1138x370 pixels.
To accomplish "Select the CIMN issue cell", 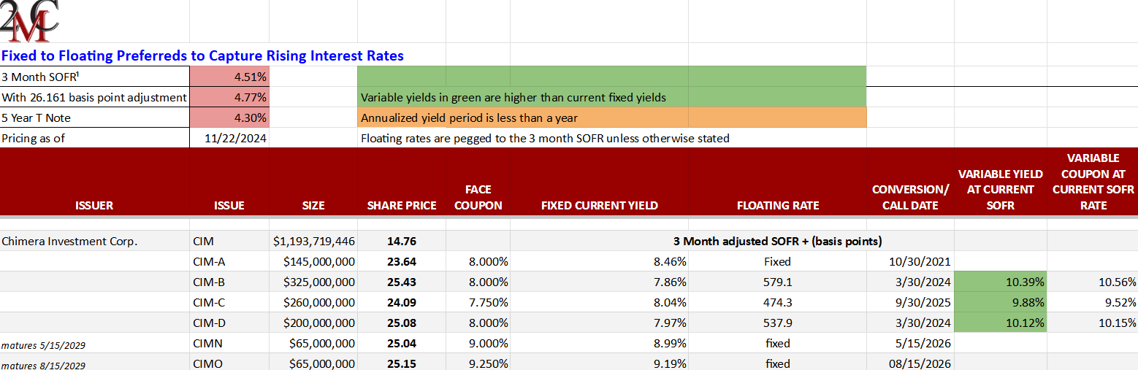I will tap(229, 343).
